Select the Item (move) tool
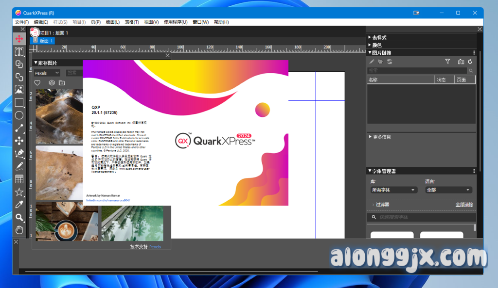 pyautogui.click(x=19, y=39)
